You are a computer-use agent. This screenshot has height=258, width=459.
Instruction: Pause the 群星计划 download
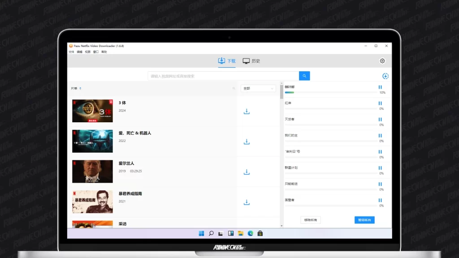point(380,168)
